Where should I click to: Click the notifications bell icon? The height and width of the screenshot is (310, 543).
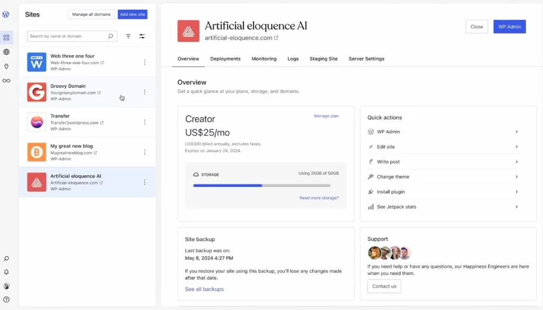pos(6,272)
